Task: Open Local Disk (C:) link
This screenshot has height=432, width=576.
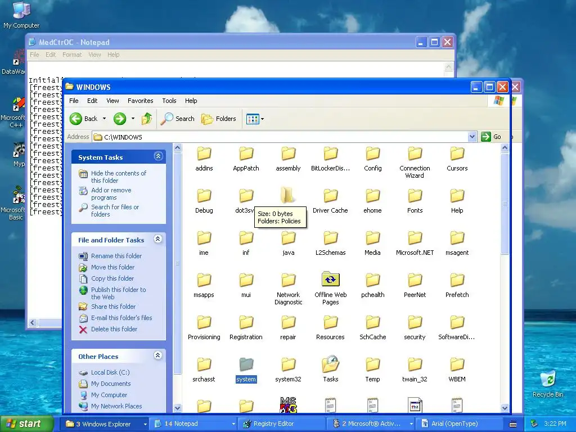Action: (110, 372)
